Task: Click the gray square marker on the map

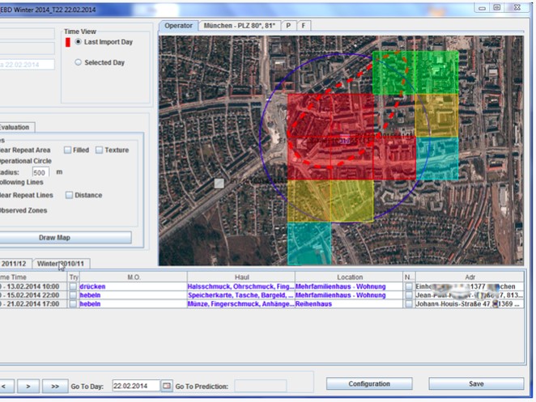Action: (219, 184)
